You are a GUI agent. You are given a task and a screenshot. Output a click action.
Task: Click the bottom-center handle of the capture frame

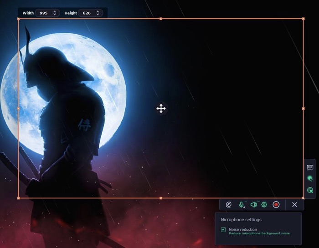coord(161,198)
